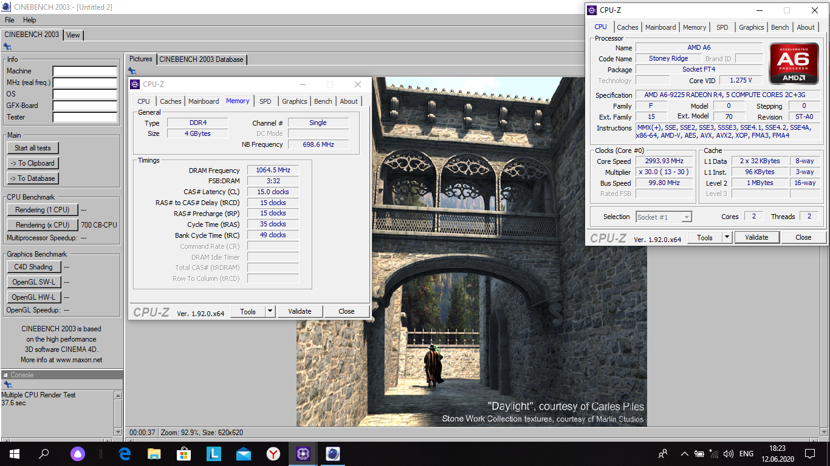Click Validate in the CPU CPU-Z window
Viewport: 830px width, 466px height.
[x=756, y=237]
